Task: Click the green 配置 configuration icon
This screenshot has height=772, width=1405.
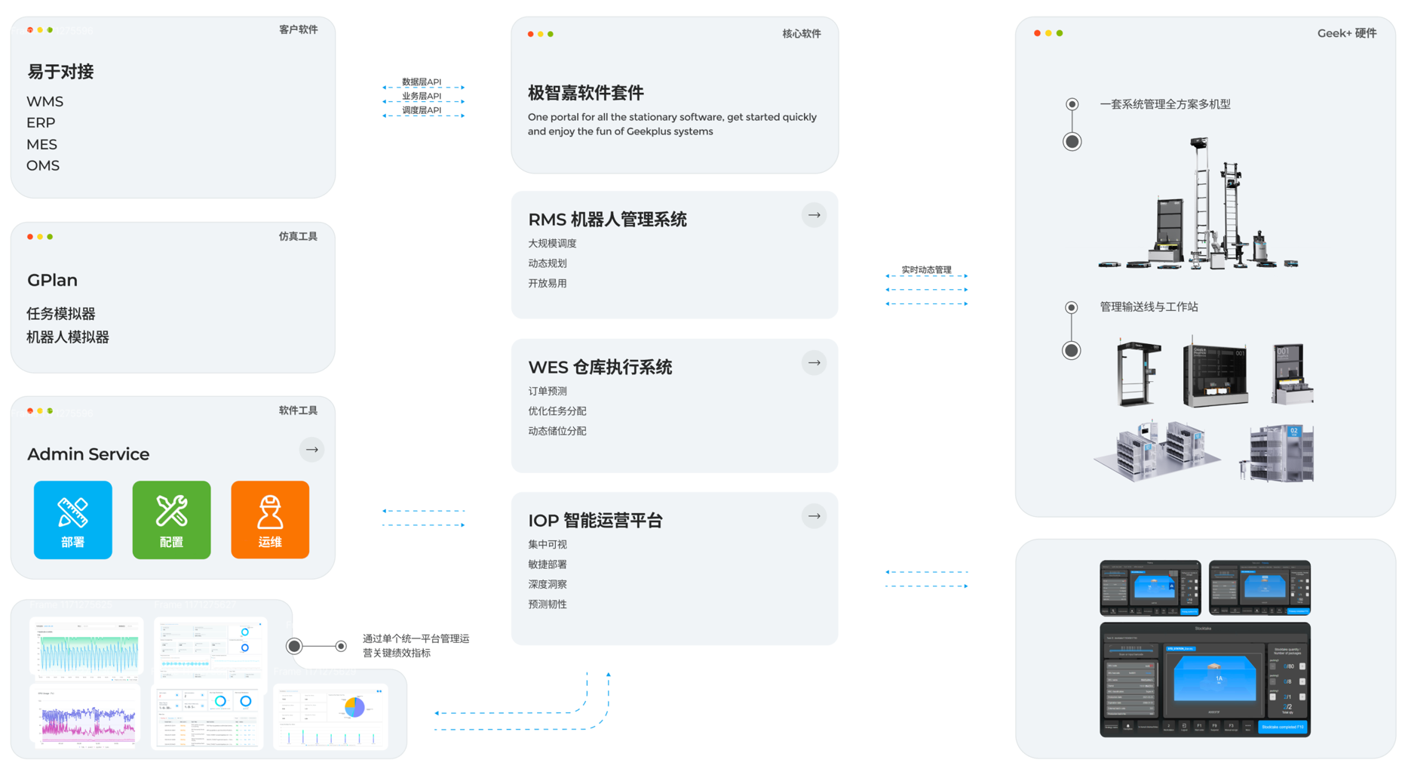Action: [x=171, y=520]
